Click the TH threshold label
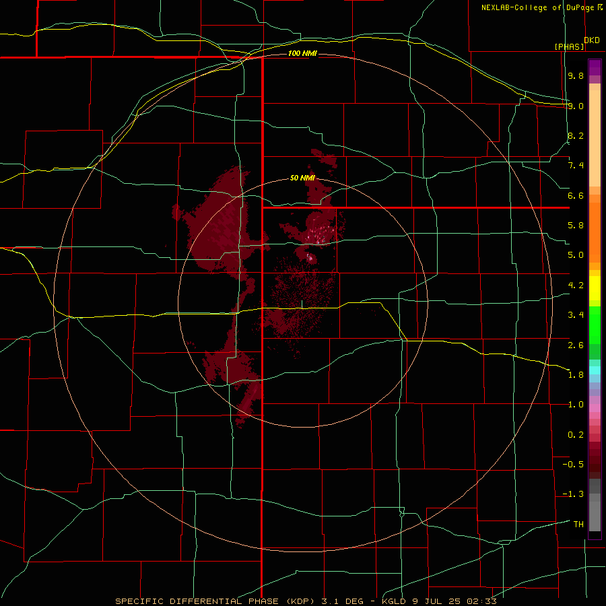The image size is (606, 606). click(x=578, y=525)
